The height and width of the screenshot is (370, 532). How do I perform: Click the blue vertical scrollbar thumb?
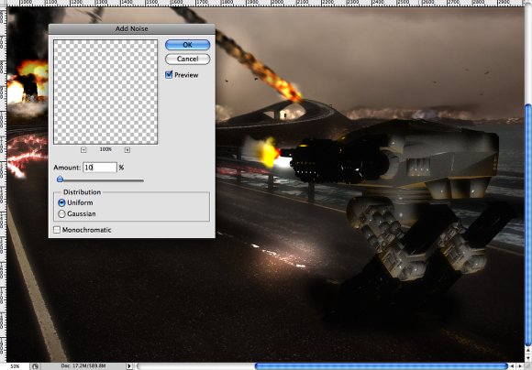coord(528,224)
